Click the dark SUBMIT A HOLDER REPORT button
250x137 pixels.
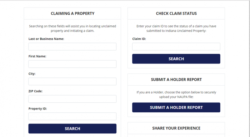point(176,107)
